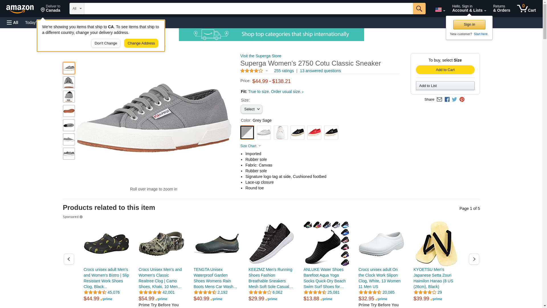Image resolution: width=547 pixels, height=308 pixels.
Task: Open the shopping cart icon
Action: click(x=526, y=9)
